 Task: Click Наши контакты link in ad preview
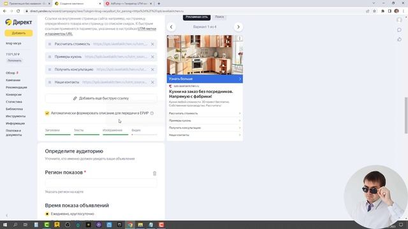pos(205,135)
